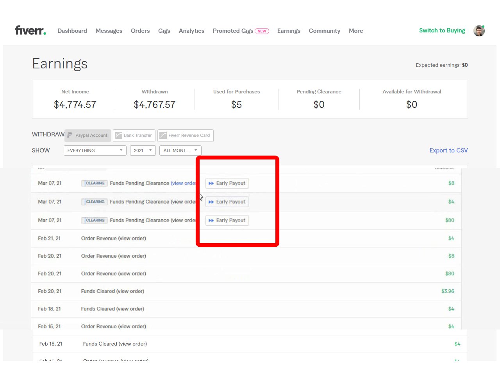Click the Net Income amount $4,774.57
Viewport: 500px width, 378px height.
(75, 105)
